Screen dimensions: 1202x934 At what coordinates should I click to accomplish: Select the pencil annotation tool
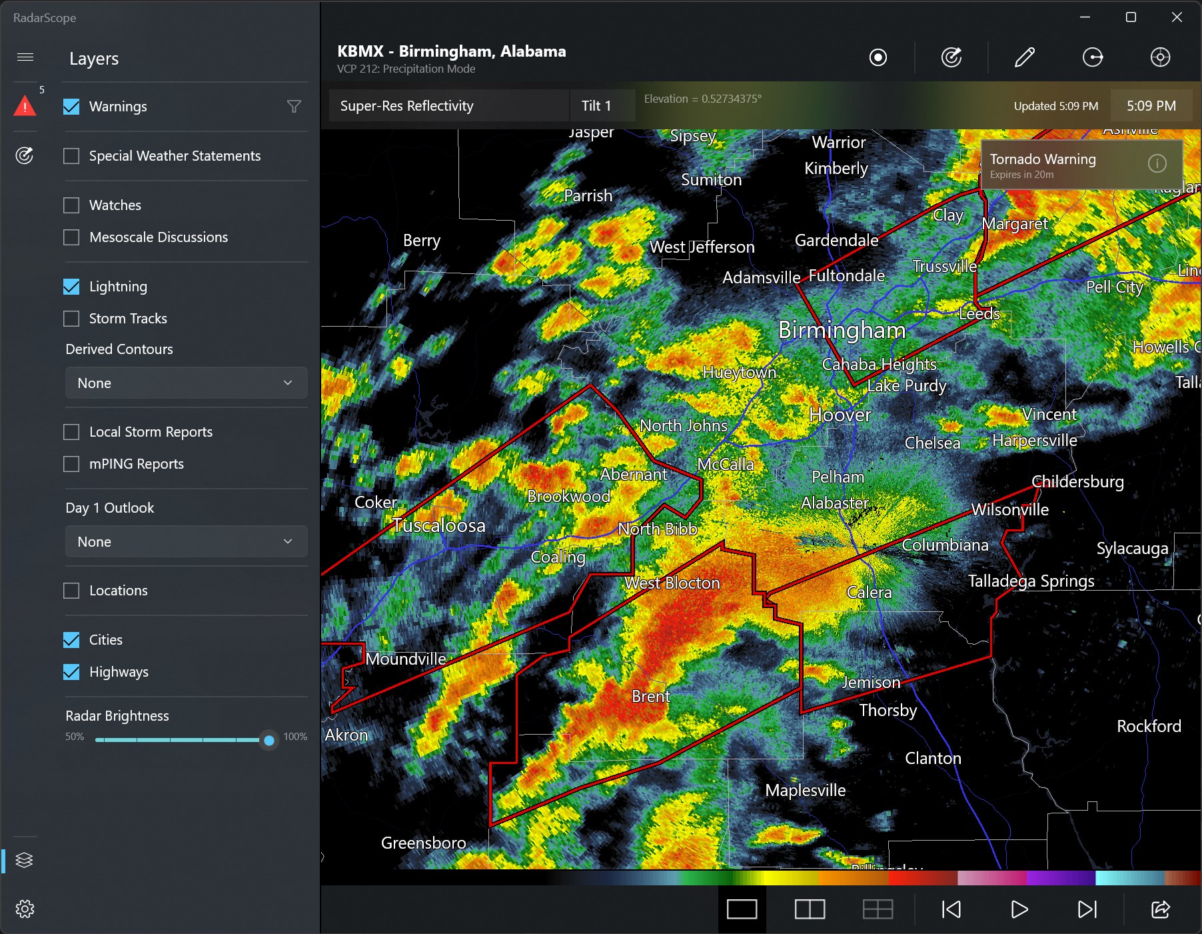pos(1025,57)
